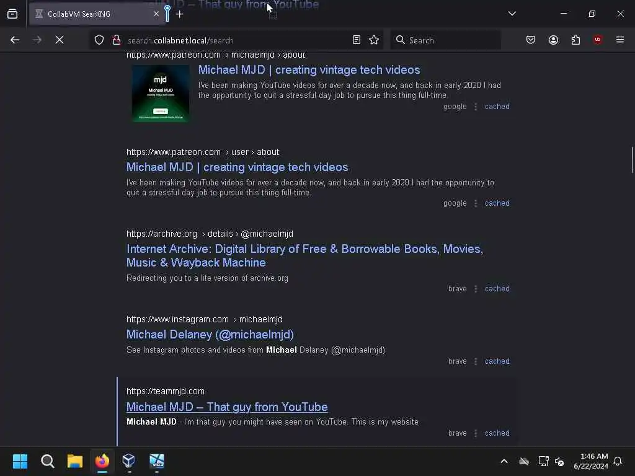635x476 pixels.
Task: Open Firefox View icon in tab strip
Action: click(x=12, y=14)
